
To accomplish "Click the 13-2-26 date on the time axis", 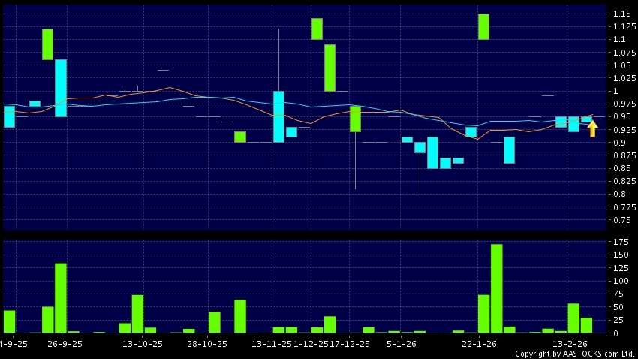I will tap(570, 344).
